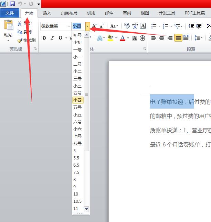Click the Paste (粘贴) clipboard icon

tap(8, 25)
